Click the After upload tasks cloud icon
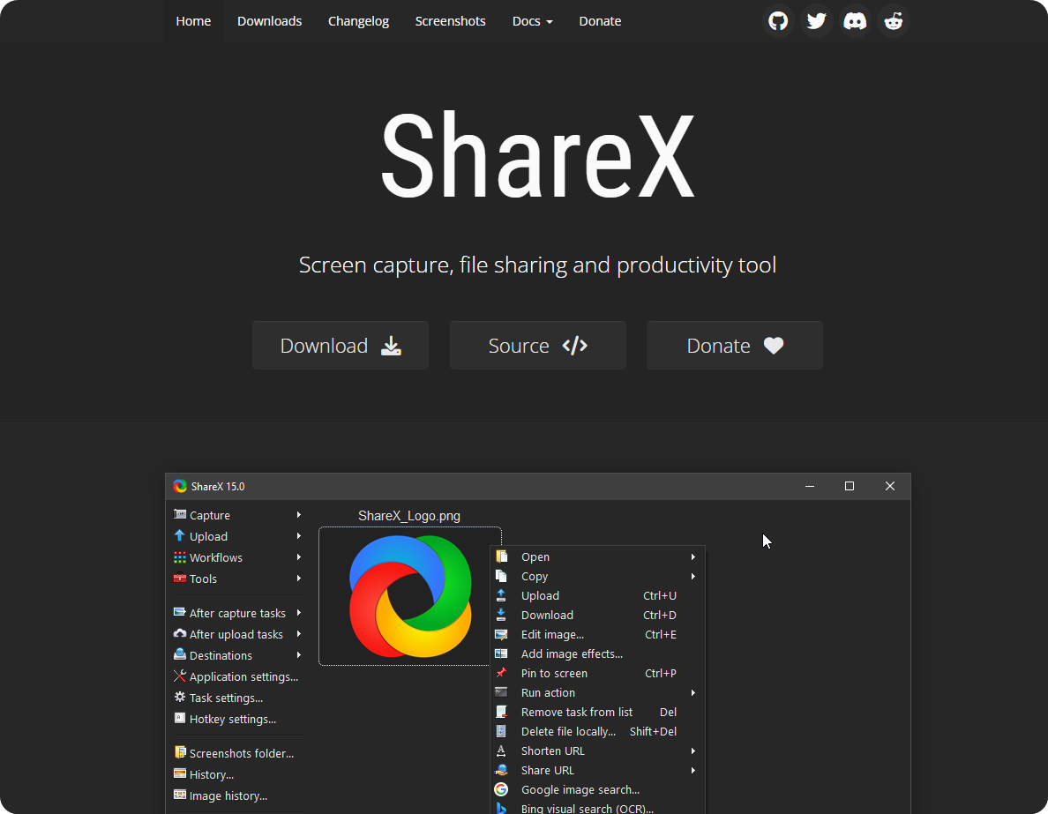 click(180, 633)
